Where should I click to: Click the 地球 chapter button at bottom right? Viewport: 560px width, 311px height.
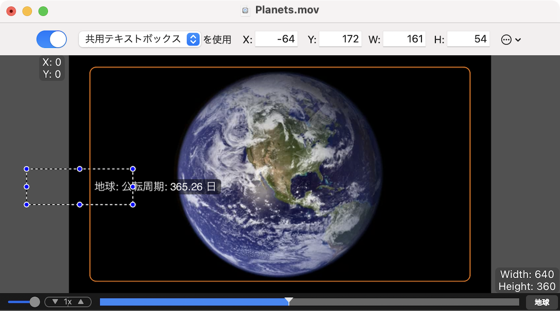[x=542, y=302]
